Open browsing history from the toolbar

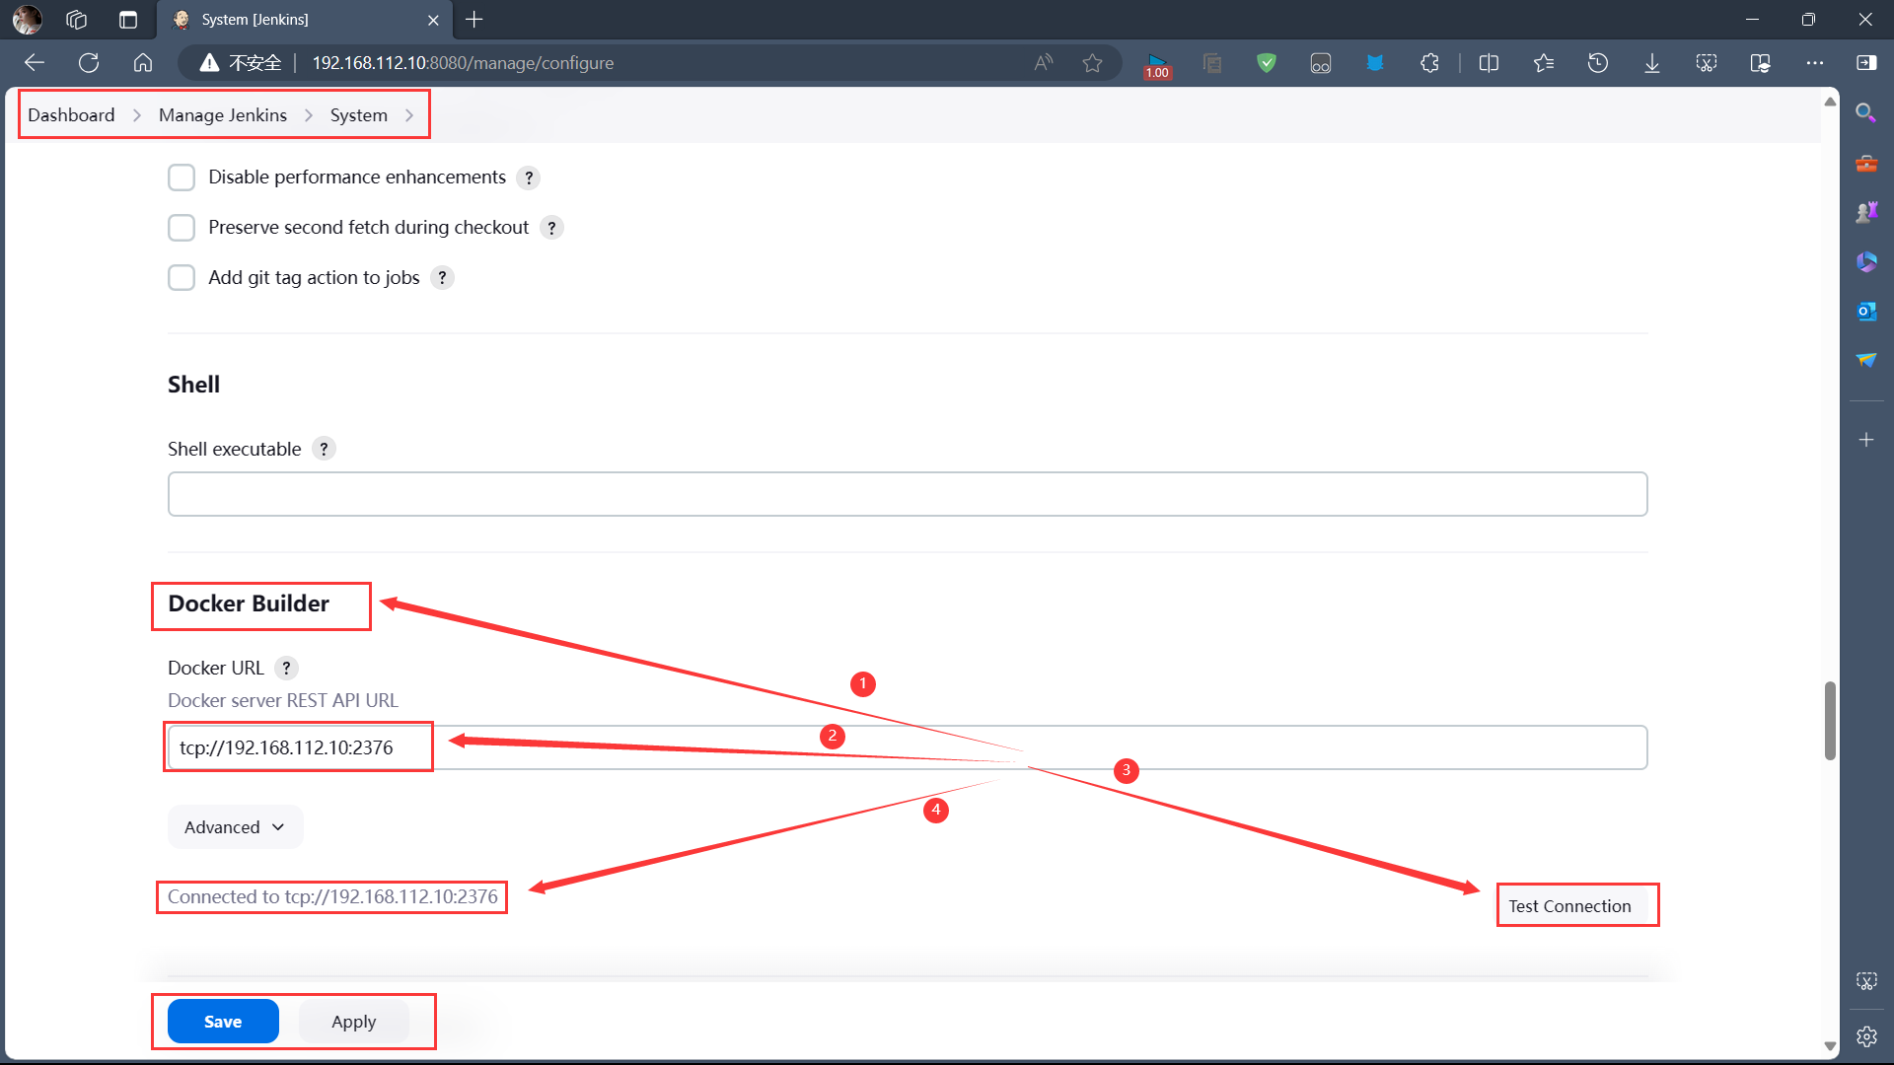(x=1598, y=62)
